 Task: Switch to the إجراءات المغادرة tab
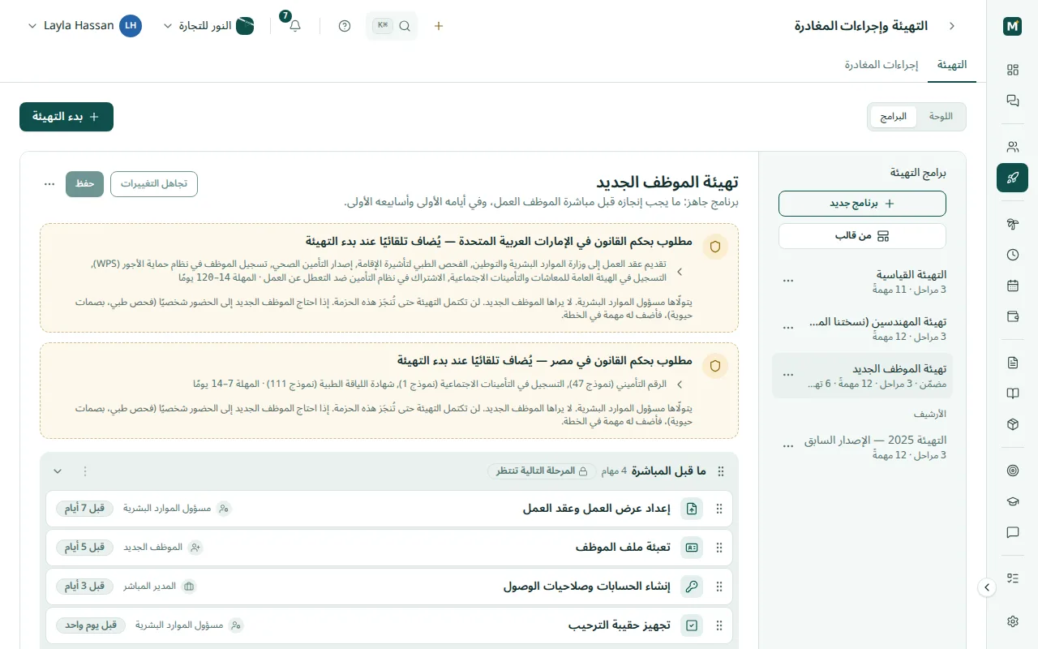(x=881, y=65)
